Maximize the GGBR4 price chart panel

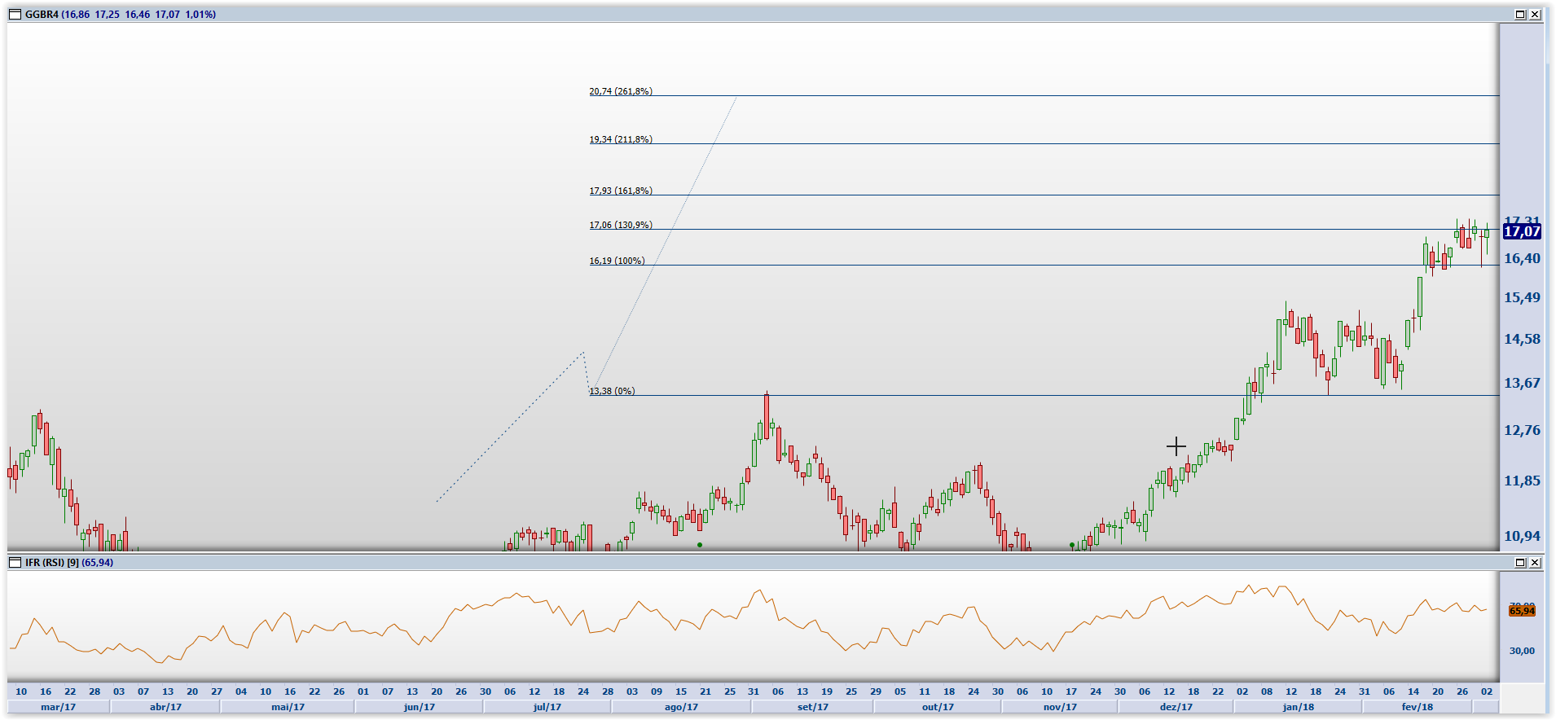click(1520, 15)
